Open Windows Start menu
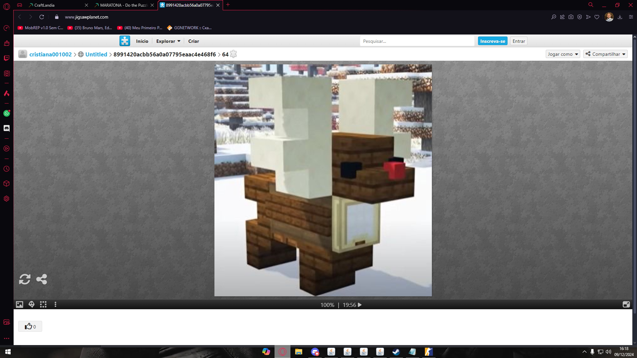637x358 pixels. (x=8, y=352)
